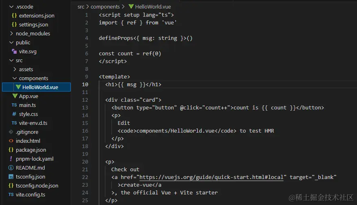Click 'defineProps' on line 4
Image resolution: width=357 pixels, height=205 pixels.
115,38
